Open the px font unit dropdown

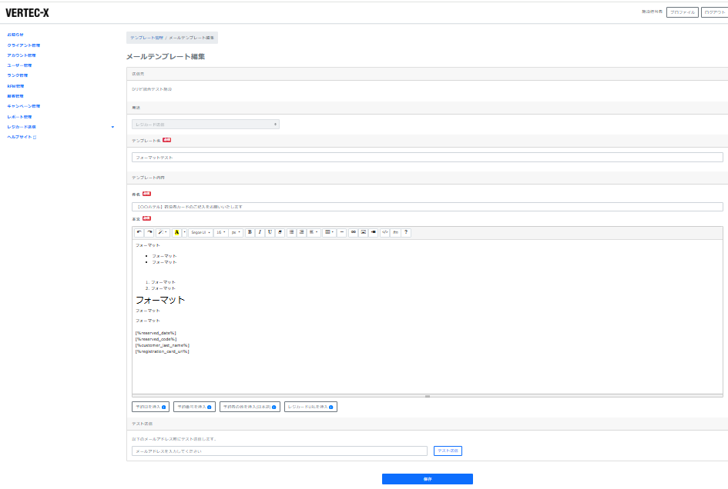[236, 232]
